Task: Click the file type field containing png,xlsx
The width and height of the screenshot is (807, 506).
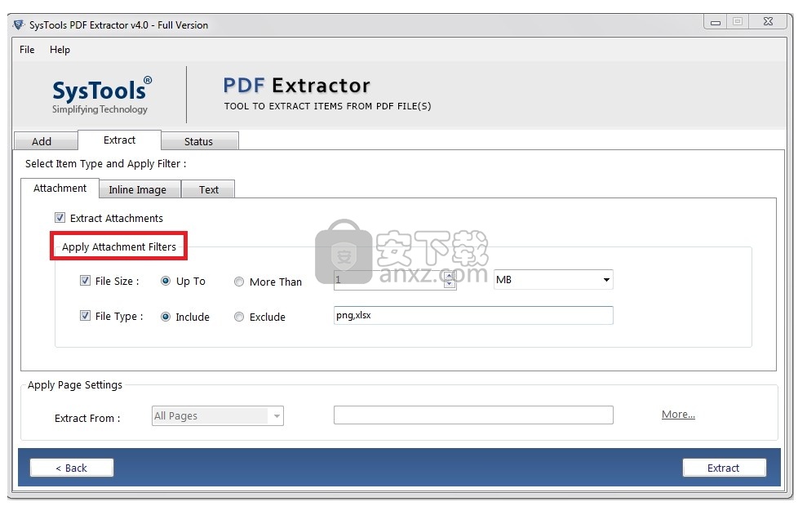Action: click(x=473, y=316)
